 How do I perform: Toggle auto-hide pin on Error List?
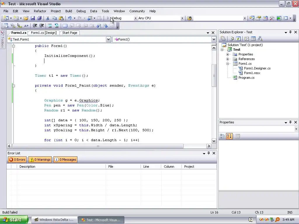point(208,153)
